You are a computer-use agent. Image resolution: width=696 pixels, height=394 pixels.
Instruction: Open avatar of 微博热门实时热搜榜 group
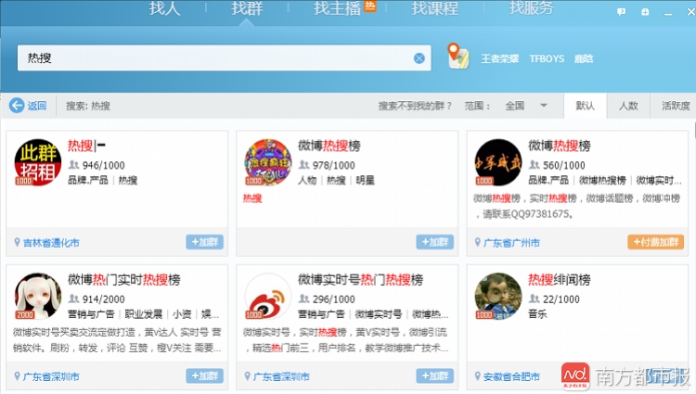pos(38,296)
